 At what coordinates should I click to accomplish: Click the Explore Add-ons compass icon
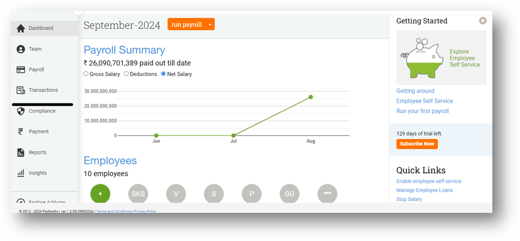tap(20, 201)
